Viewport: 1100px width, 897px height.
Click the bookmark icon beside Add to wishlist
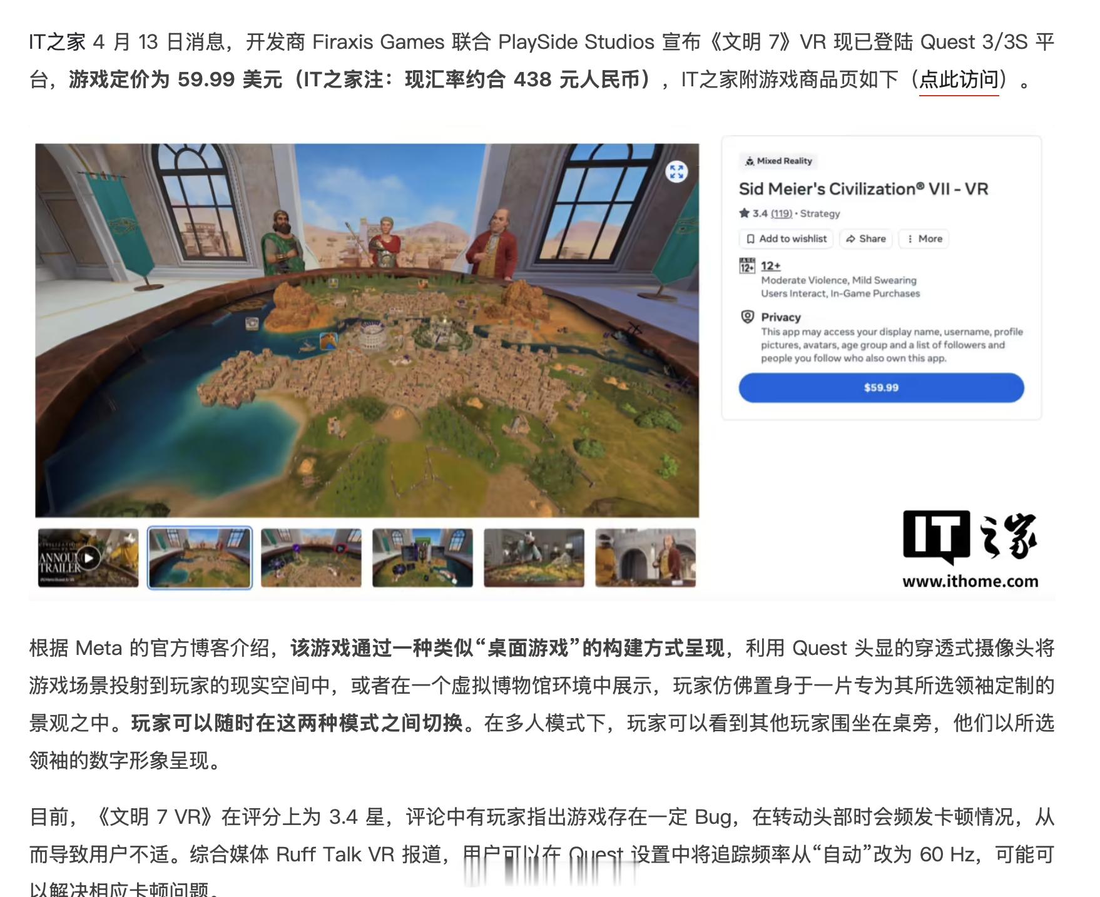pyautogui.click(x=750, y=239)
